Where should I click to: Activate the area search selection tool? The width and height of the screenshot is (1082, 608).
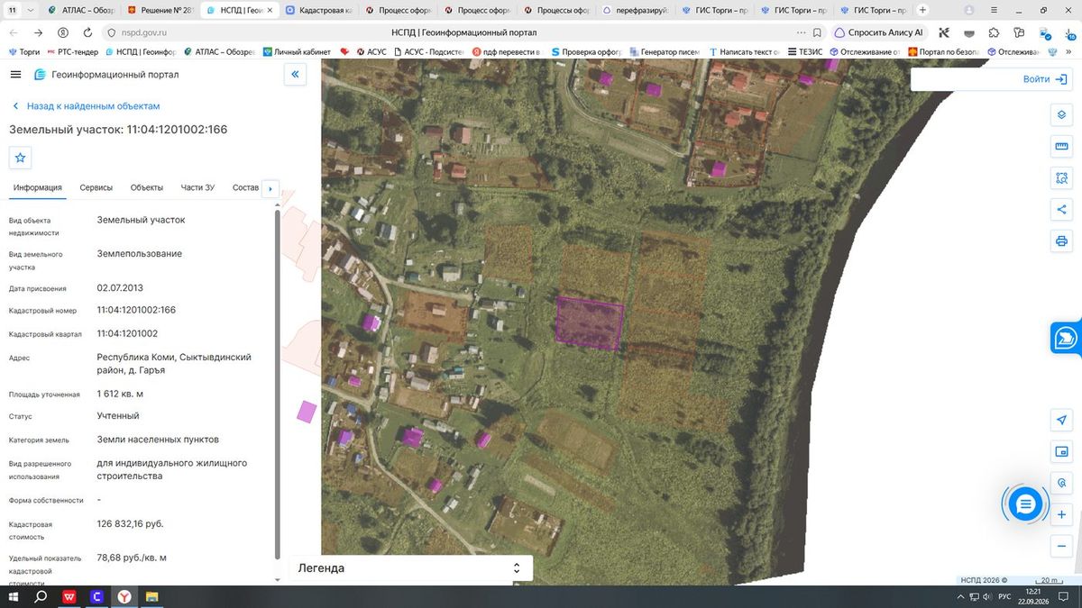tap(1061, 178)
